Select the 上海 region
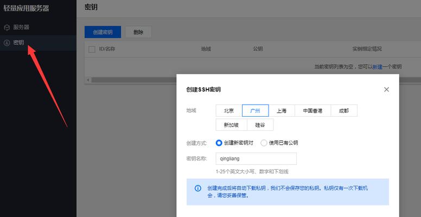The height and width of the screenshot is (217, 421). click(282, 111)
